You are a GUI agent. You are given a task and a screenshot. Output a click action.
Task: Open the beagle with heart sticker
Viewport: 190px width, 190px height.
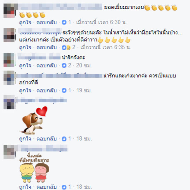tap(34, 120)
